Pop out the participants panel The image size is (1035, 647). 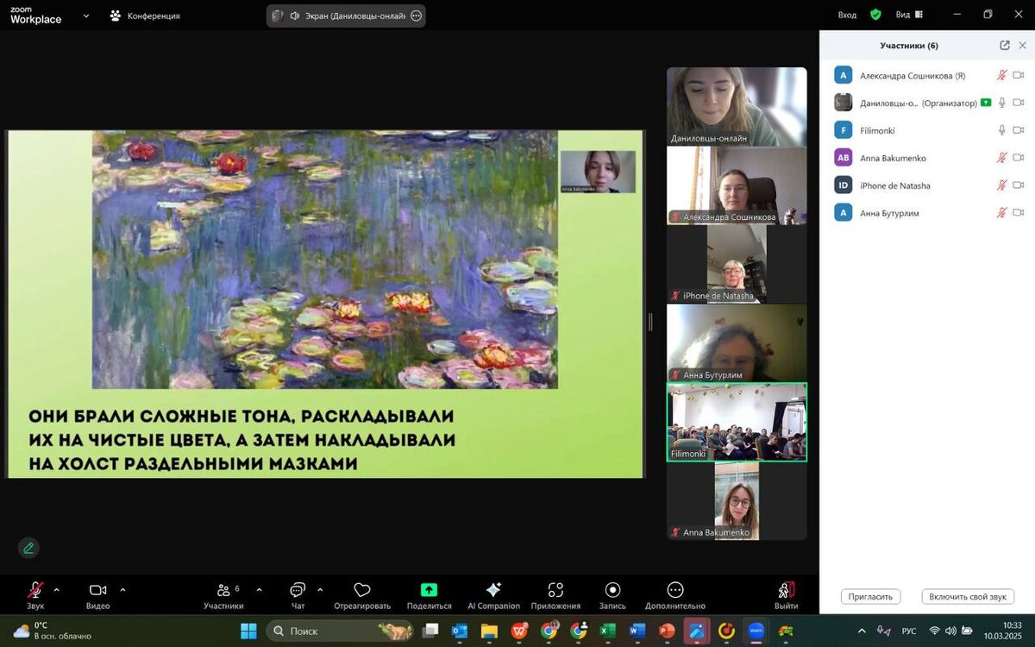coord(1005,45)
